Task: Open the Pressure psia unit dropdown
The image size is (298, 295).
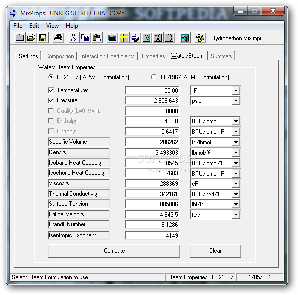Action: pos(236,101)
